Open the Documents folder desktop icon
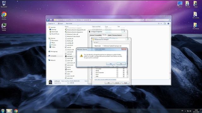The height and width of the screenshot is (113, 202). point(196,15)
